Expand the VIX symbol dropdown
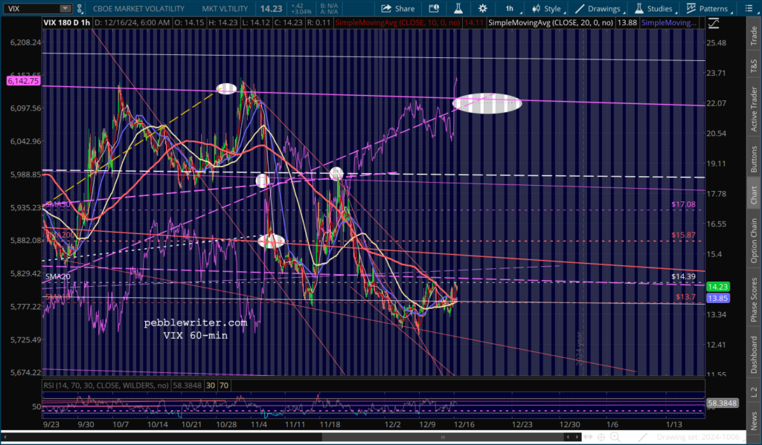This screenshot has width=762, height=445. [x=65, y=8]
